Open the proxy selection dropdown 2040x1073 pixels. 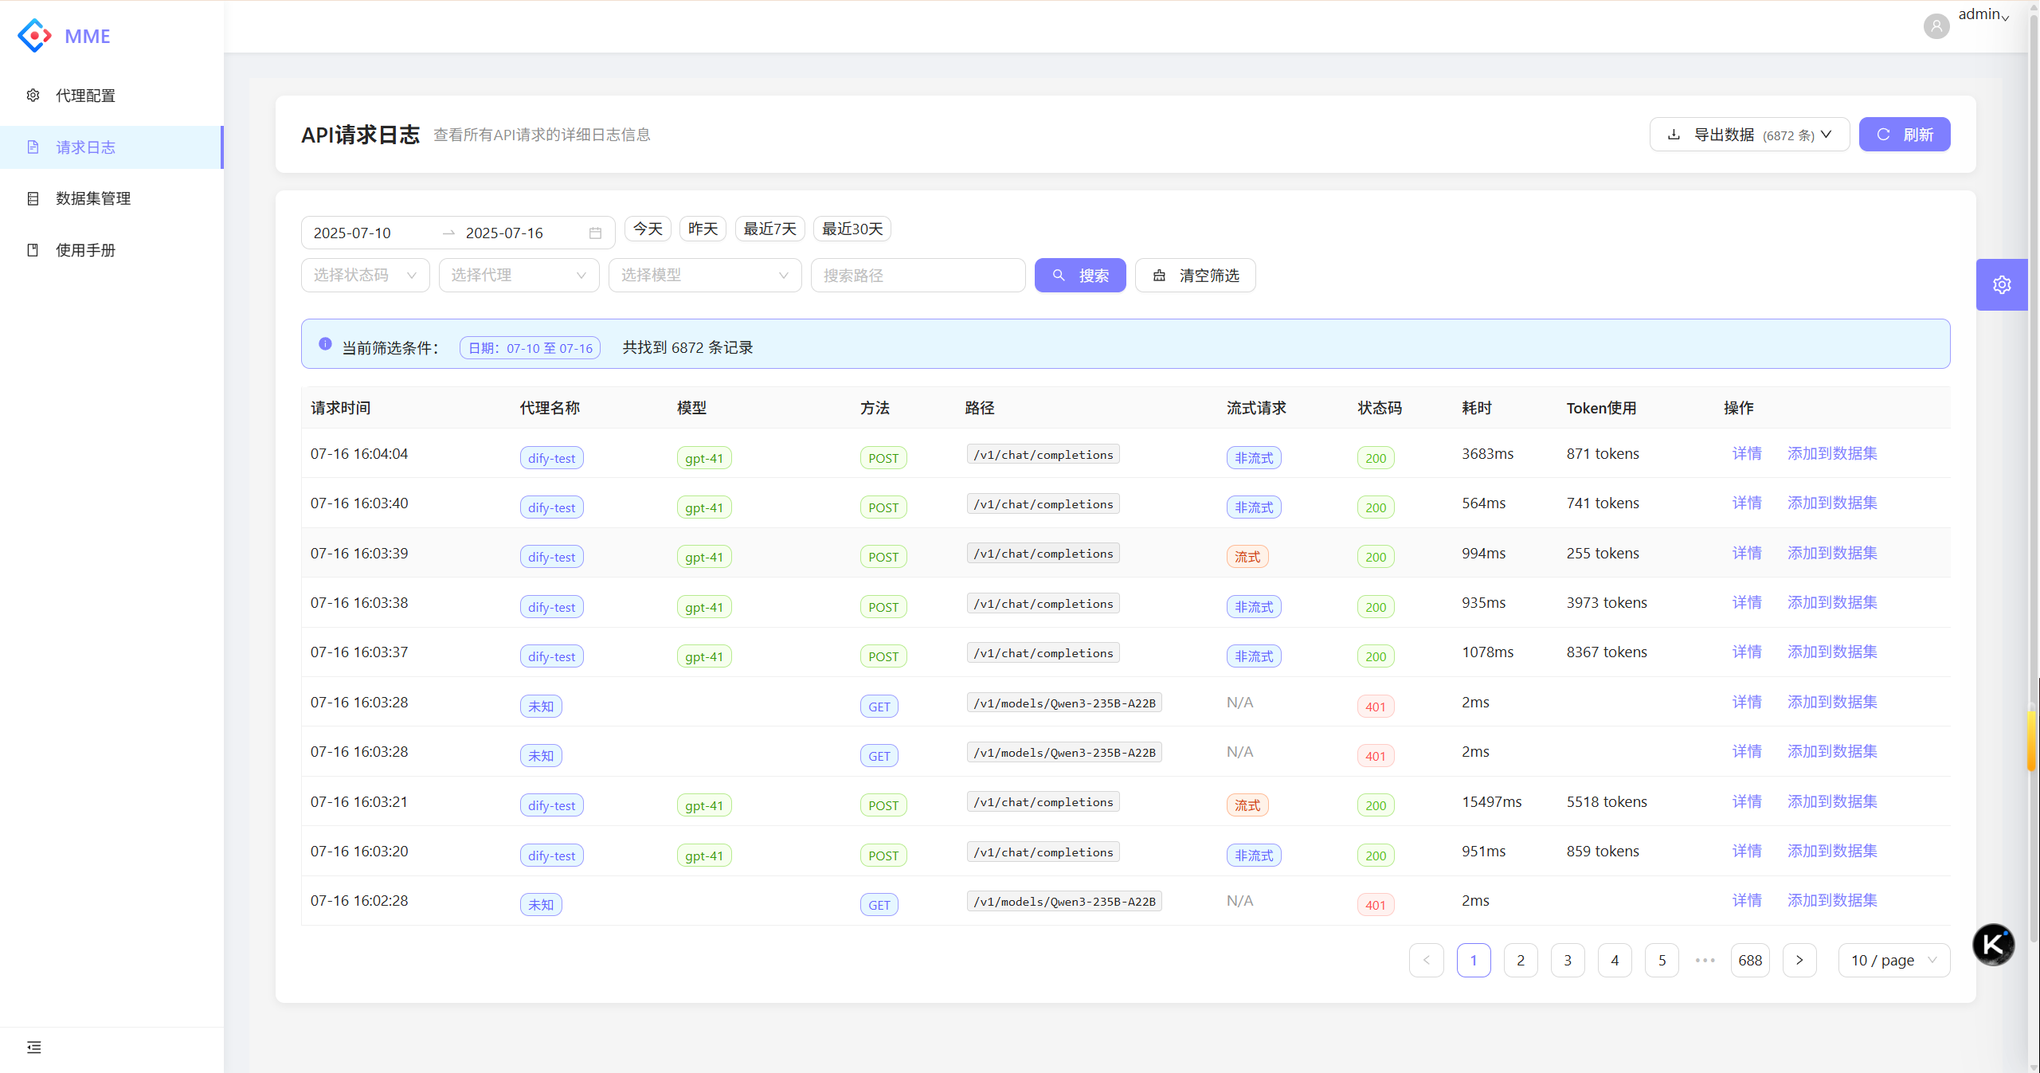(x=519, y=276)
